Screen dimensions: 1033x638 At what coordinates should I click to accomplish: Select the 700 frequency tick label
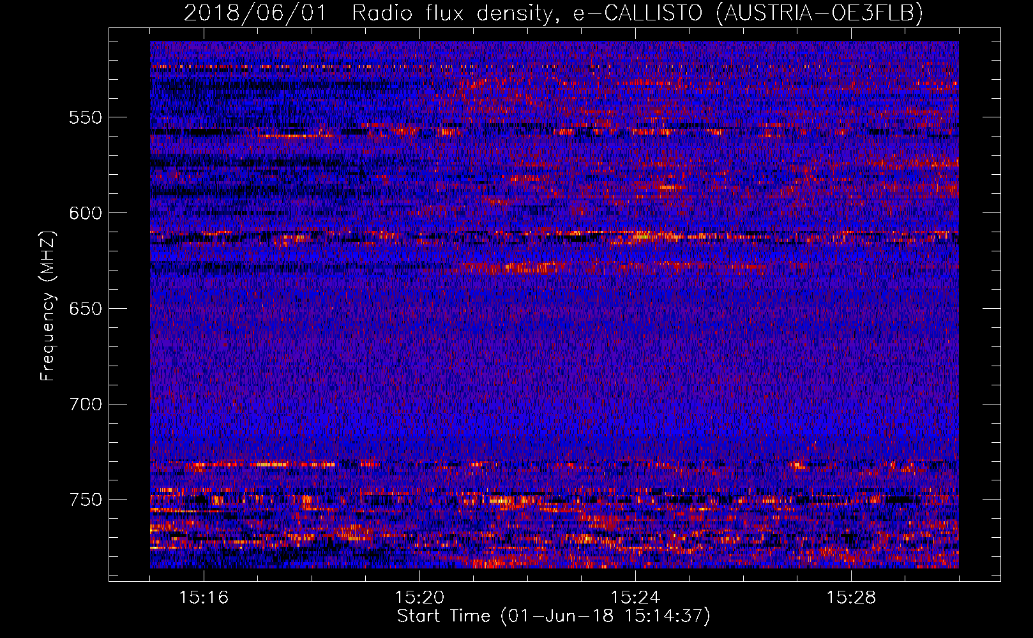point(86,404)
